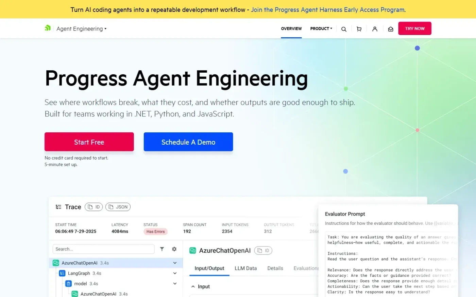This screenshot has height=297, width=476.
Task: Copy the Trace ID
Action: pos(94,207)
